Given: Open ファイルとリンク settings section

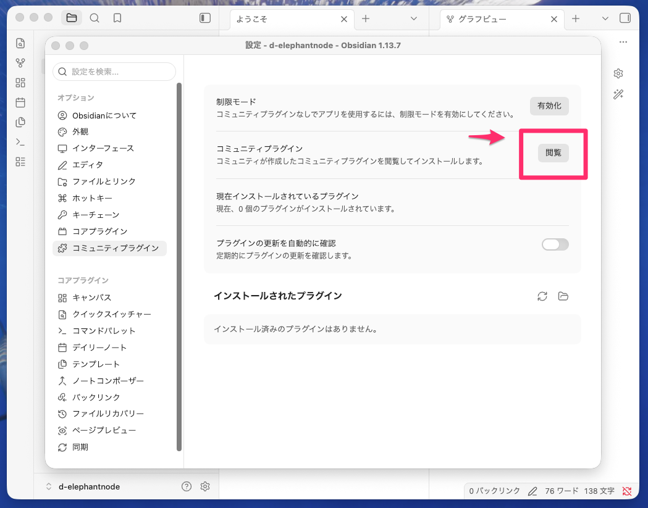Looking at the screenshot, I should pyautogui.click(x=109, y=181).
